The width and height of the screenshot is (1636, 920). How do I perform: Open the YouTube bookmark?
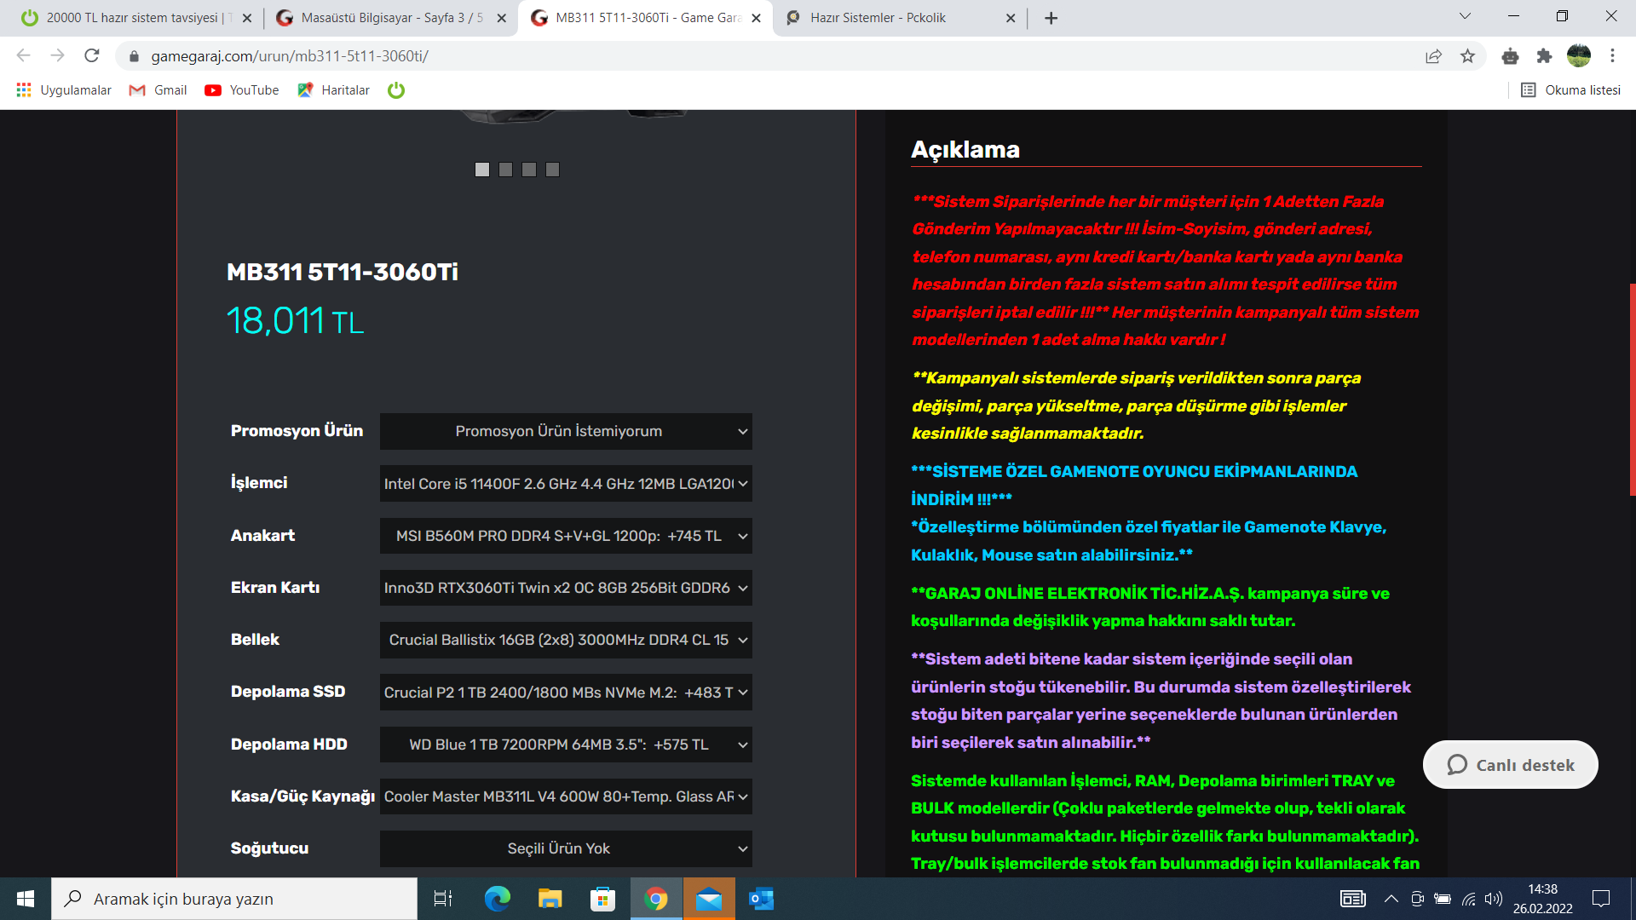(242, 90)
